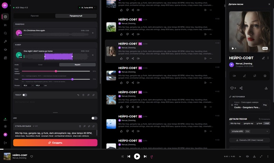Expand the sidebar with the chevron by the logo
This screenshot has width=274, height=163.
coord(10,5)
